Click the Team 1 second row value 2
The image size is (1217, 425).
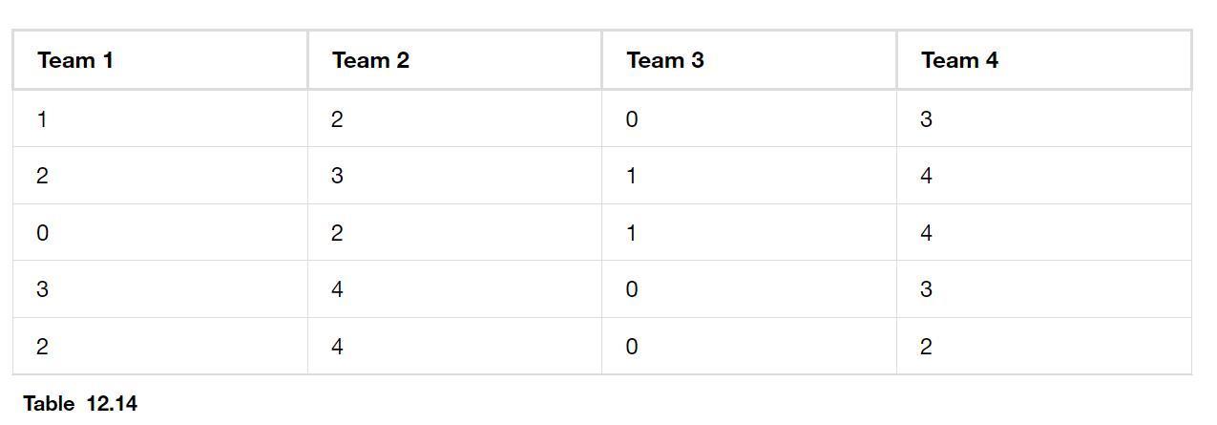tap(42, 176)
